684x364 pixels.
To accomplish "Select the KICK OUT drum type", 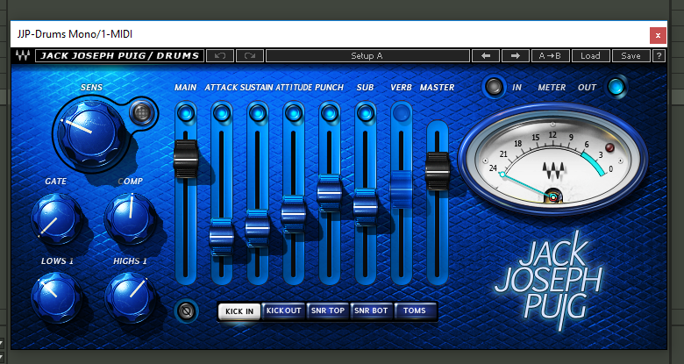I will click(283, 310).
